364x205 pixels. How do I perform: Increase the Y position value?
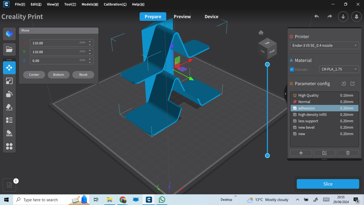coord(90,50)
